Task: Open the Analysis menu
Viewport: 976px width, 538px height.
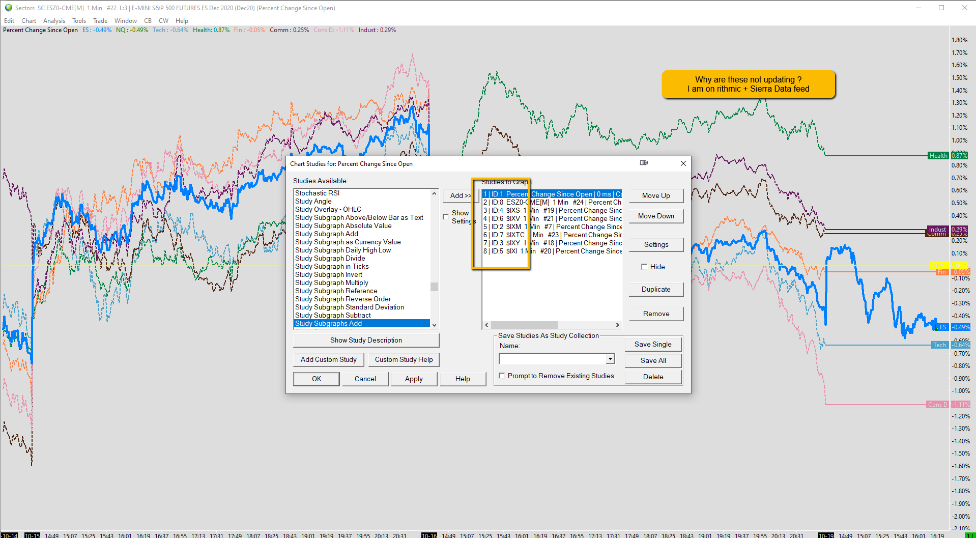Action: pos(54,21)
